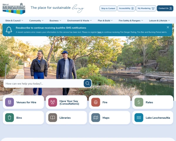Go to the Fire quick link label
Screen dimensions: 176x141
tap(105, 102)
